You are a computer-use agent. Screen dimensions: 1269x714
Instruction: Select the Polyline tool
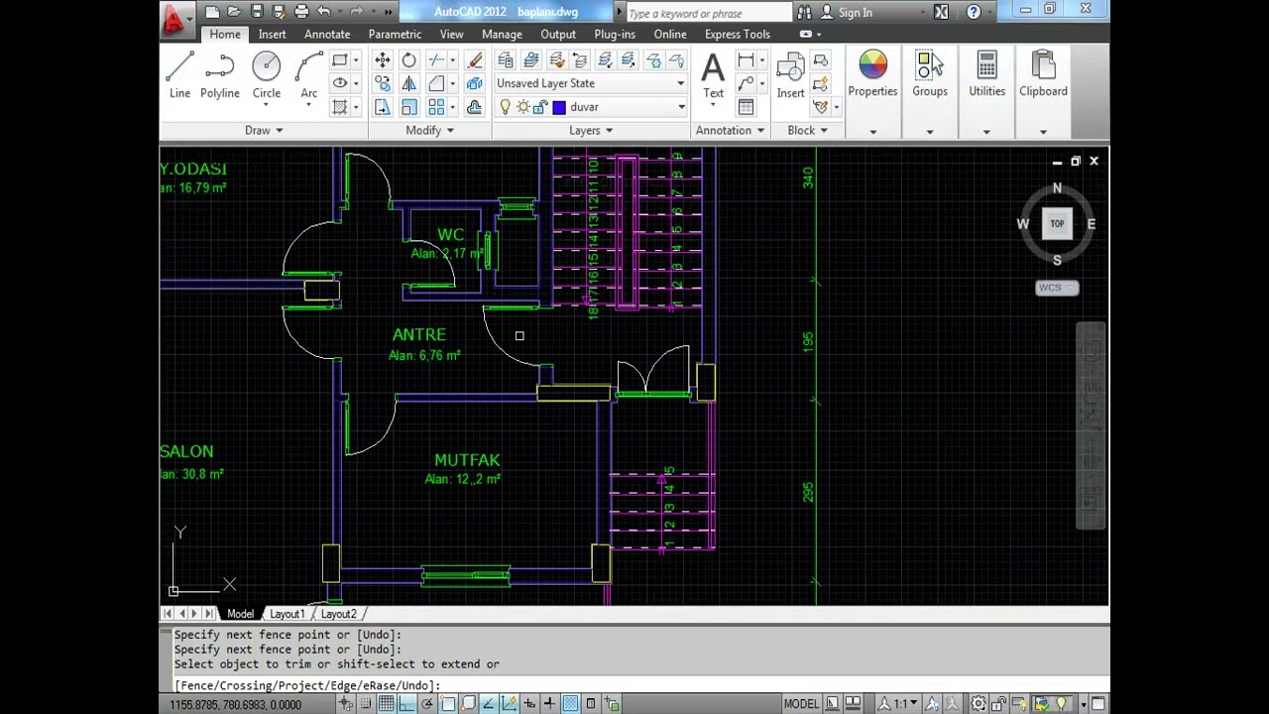pyautogui.click(x=219, y=75)
